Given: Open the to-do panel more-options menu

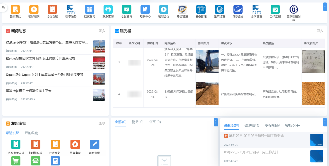Looking at the screenshot, I should pyautogui.click(x=216, y=122).
